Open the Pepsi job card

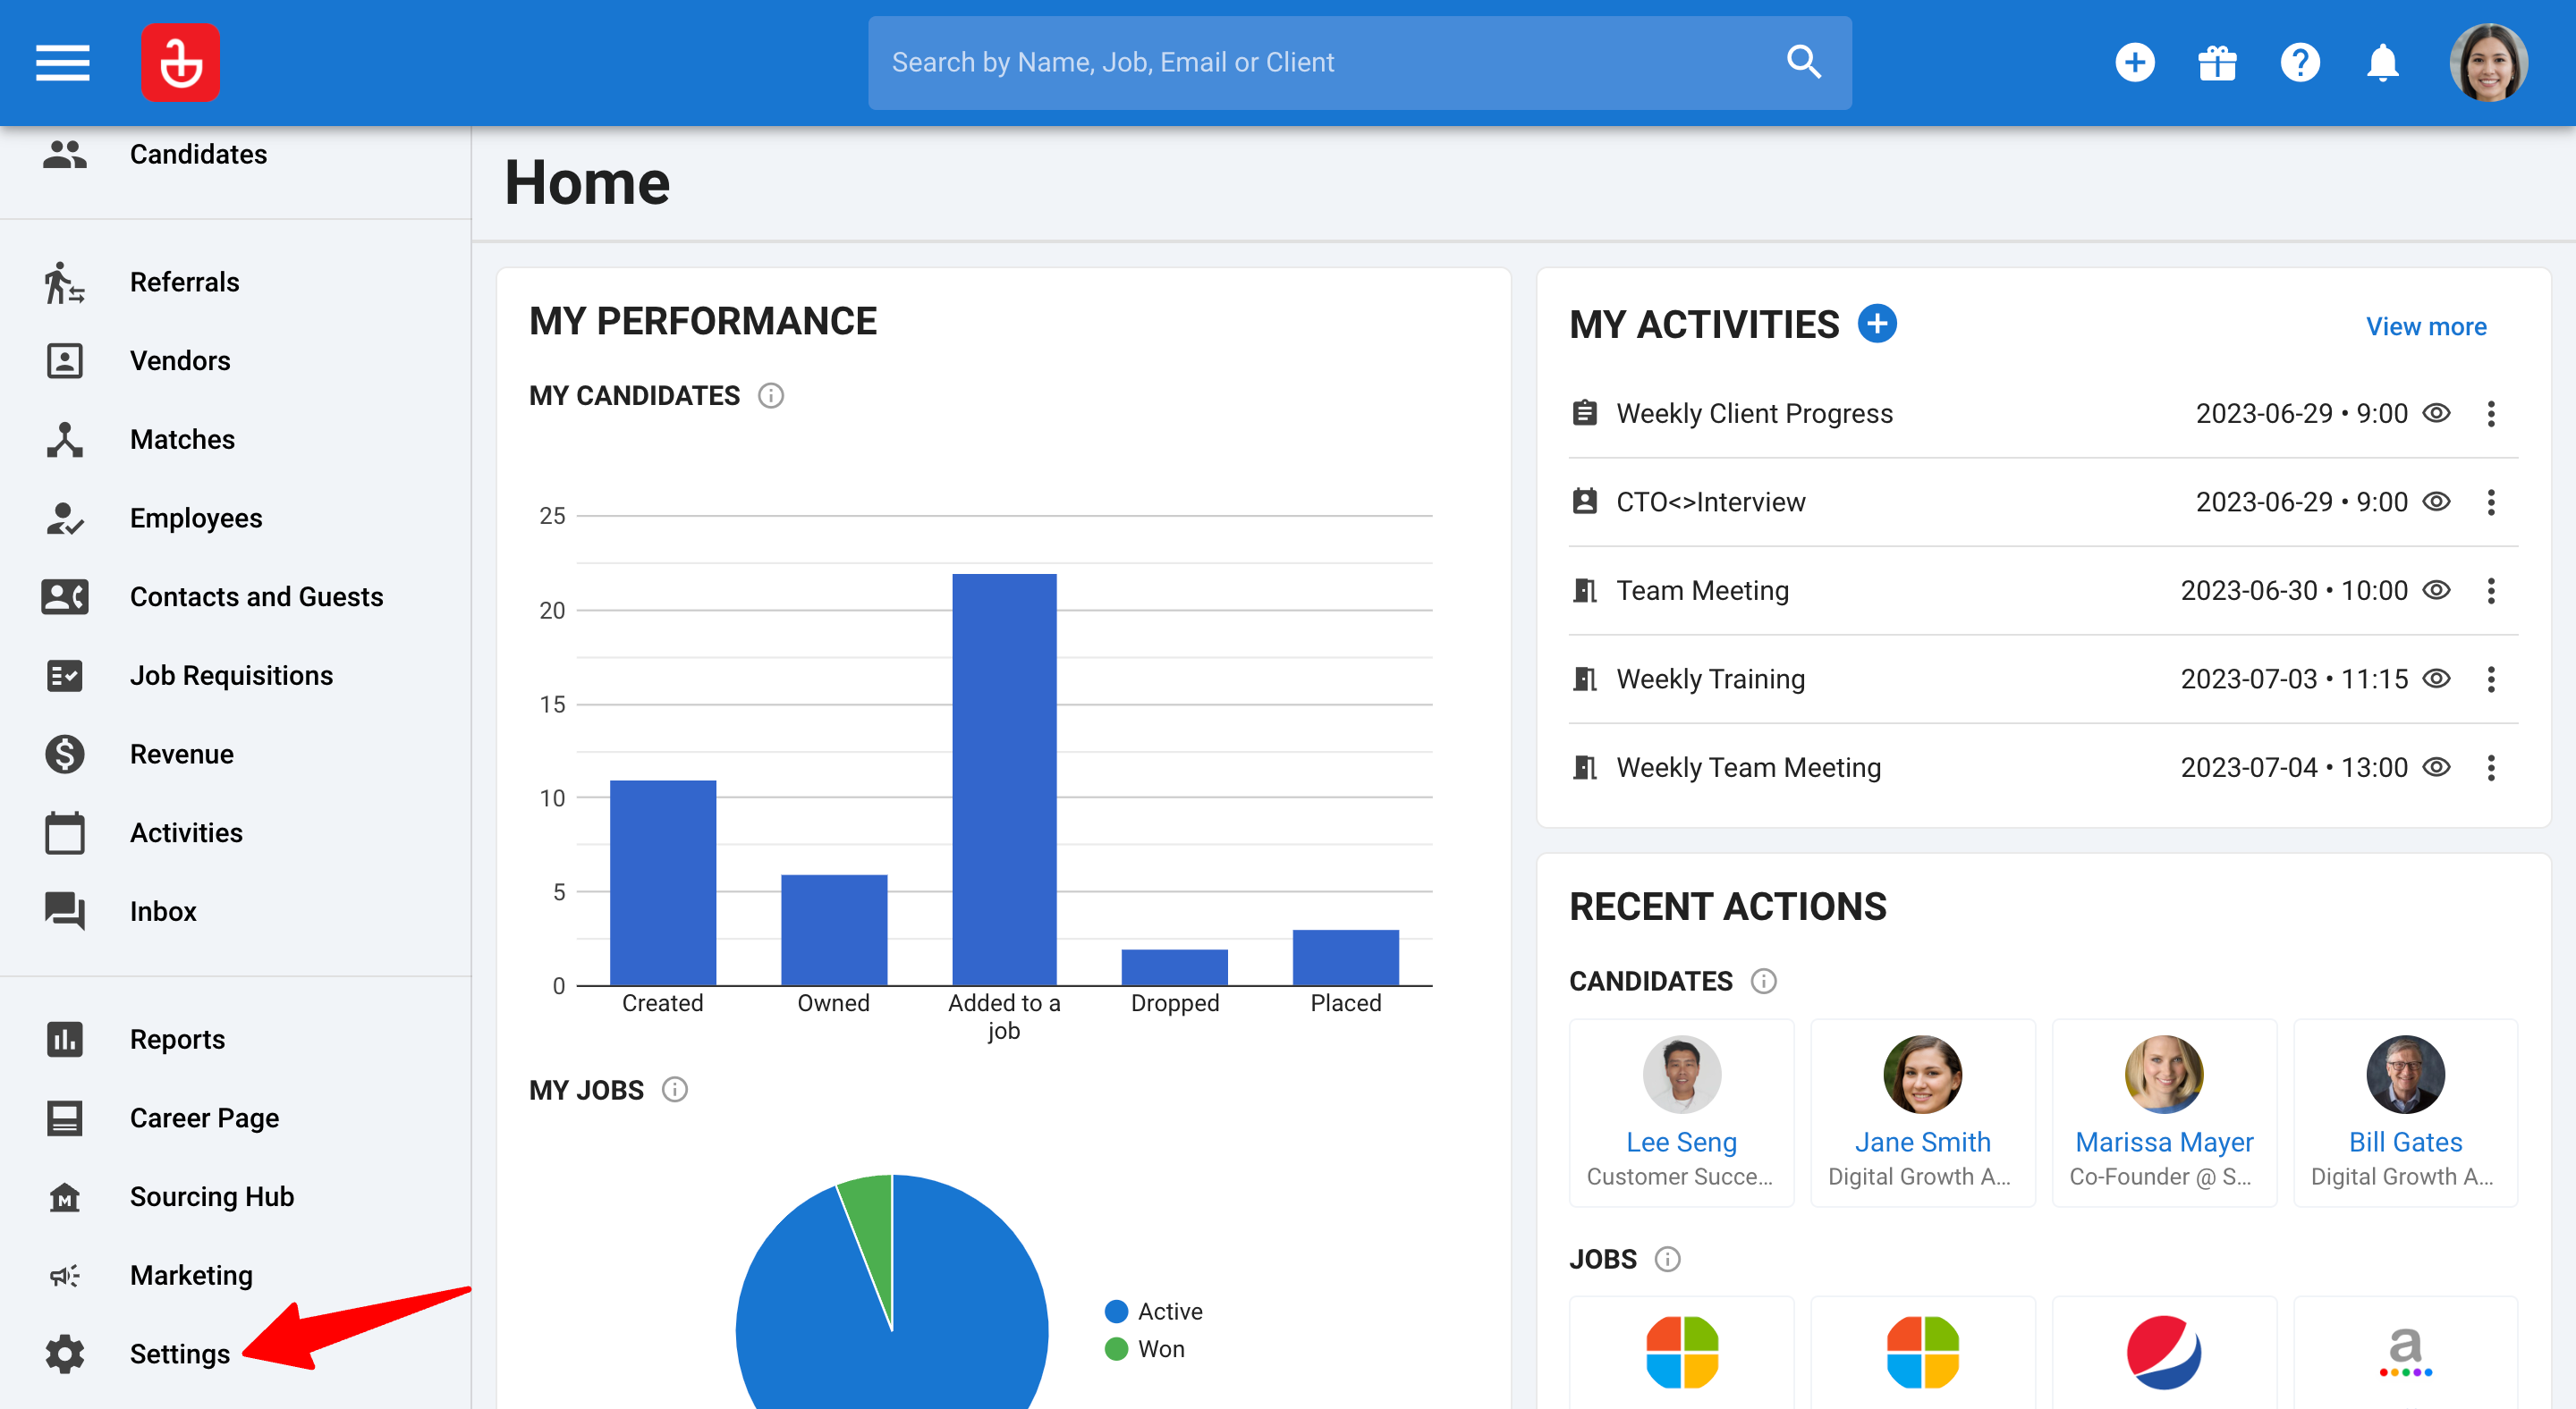pyautogui.click(x=2164, y=1353)
